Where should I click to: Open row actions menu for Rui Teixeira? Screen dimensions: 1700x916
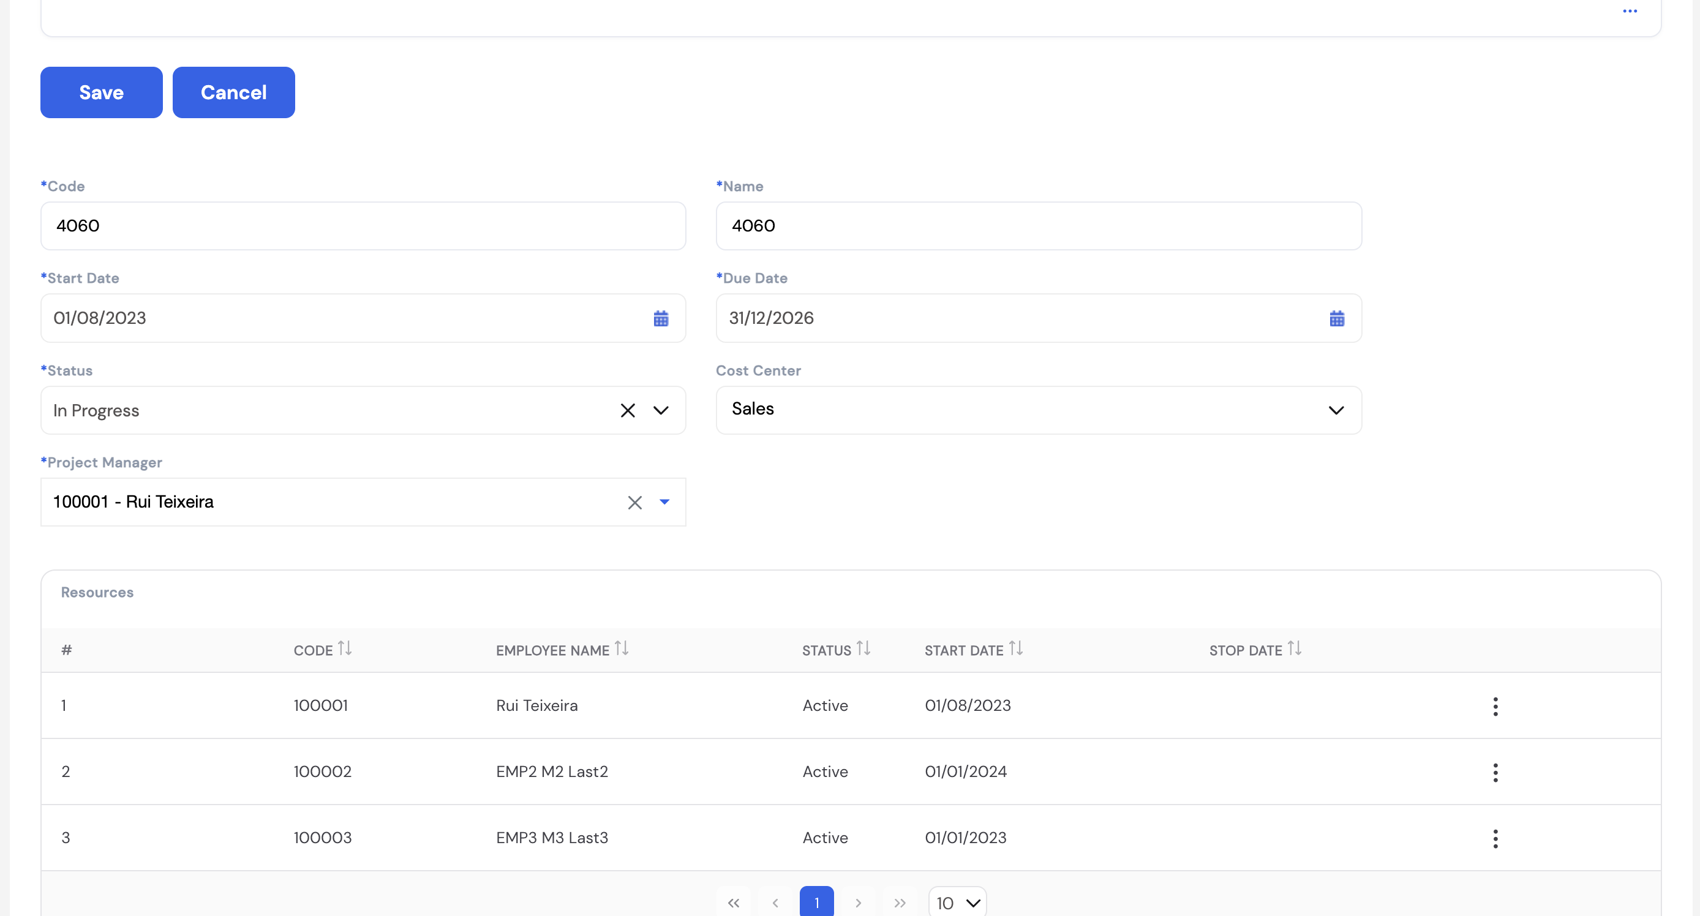tap(1495, 706)
